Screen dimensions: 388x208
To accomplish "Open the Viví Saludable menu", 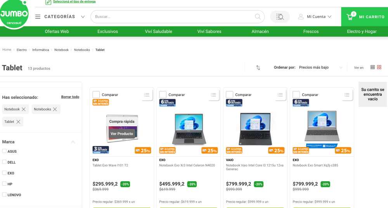I will coord(158,31).
